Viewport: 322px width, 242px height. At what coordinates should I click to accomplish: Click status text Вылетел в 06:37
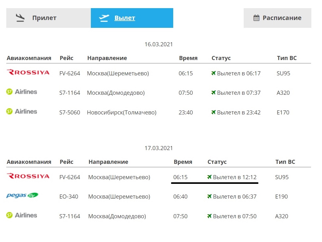coord(235,197)
